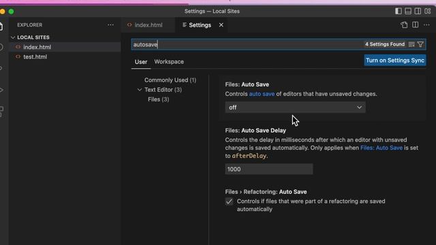This screenshot has width=436, height=245.
Task: Click the Files: Auto Save setting title
Action: (x=247, y=84)
